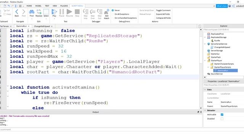The height and width of the screenshot is (137, 244).
Task: Close the StaminaRun script tab
Action: click(x=29, y=26)
